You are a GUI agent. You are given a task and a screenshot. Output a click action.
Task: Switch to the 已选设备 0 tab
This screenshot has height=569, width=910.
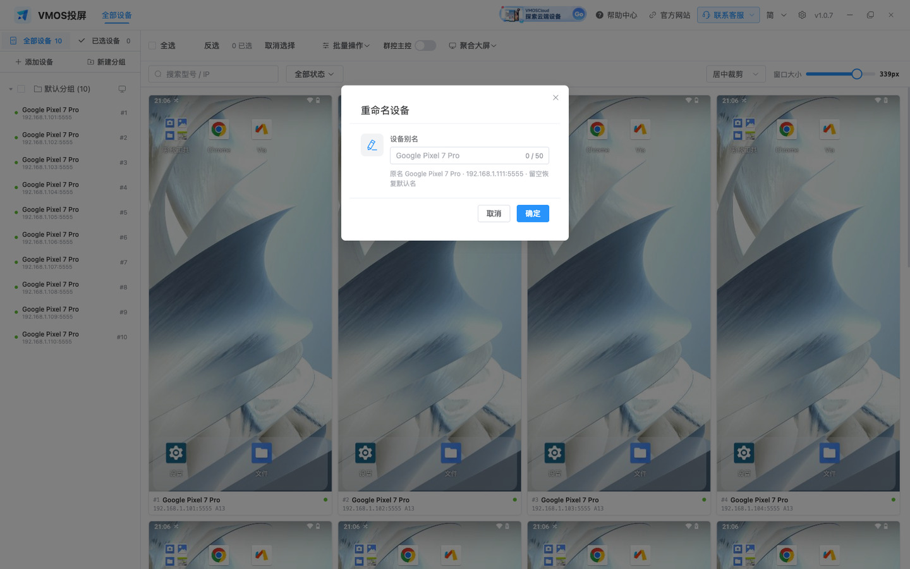tap(105, 41)
